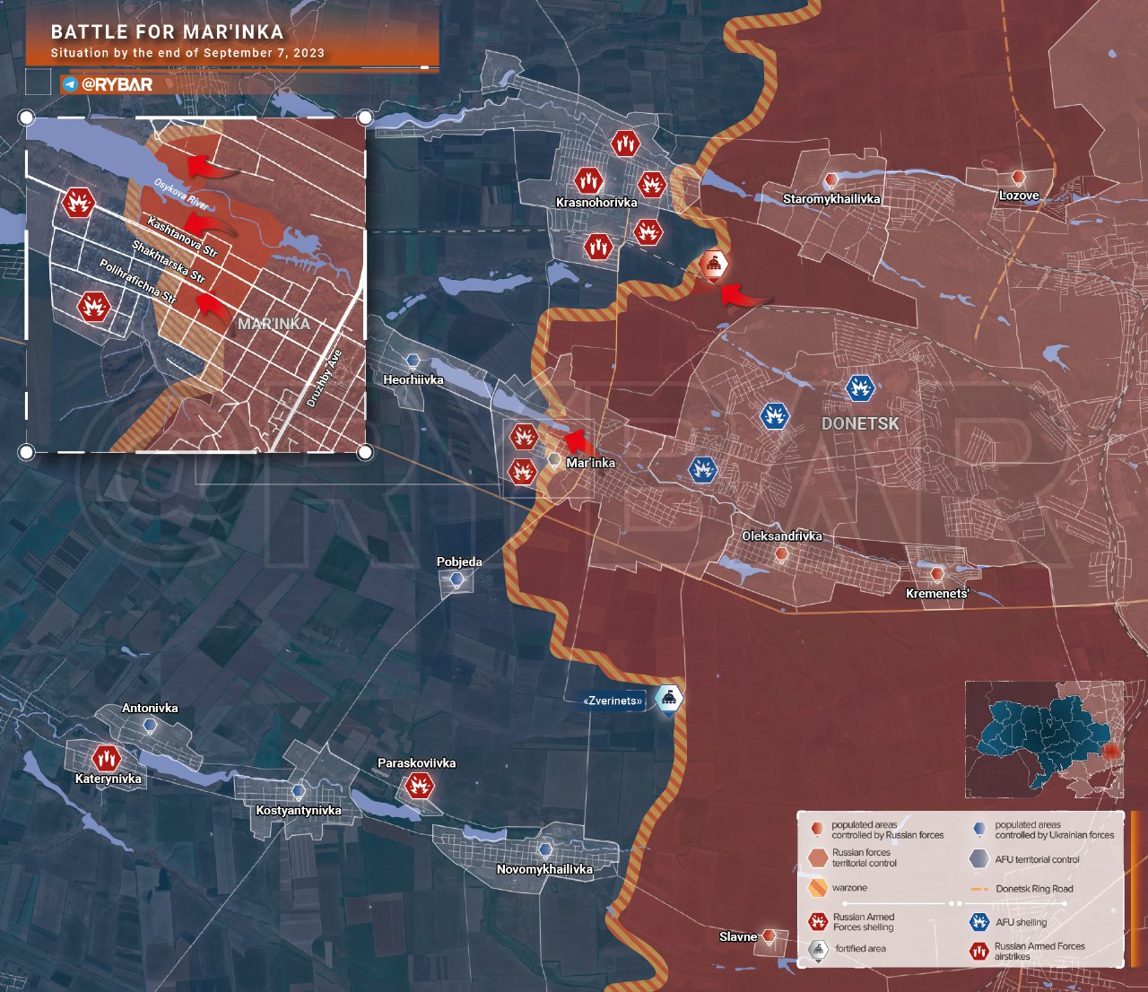Click the airstrike icon south of the Krasnohorivka label
The image size is (1148, 992).
[x=597, y=246]
